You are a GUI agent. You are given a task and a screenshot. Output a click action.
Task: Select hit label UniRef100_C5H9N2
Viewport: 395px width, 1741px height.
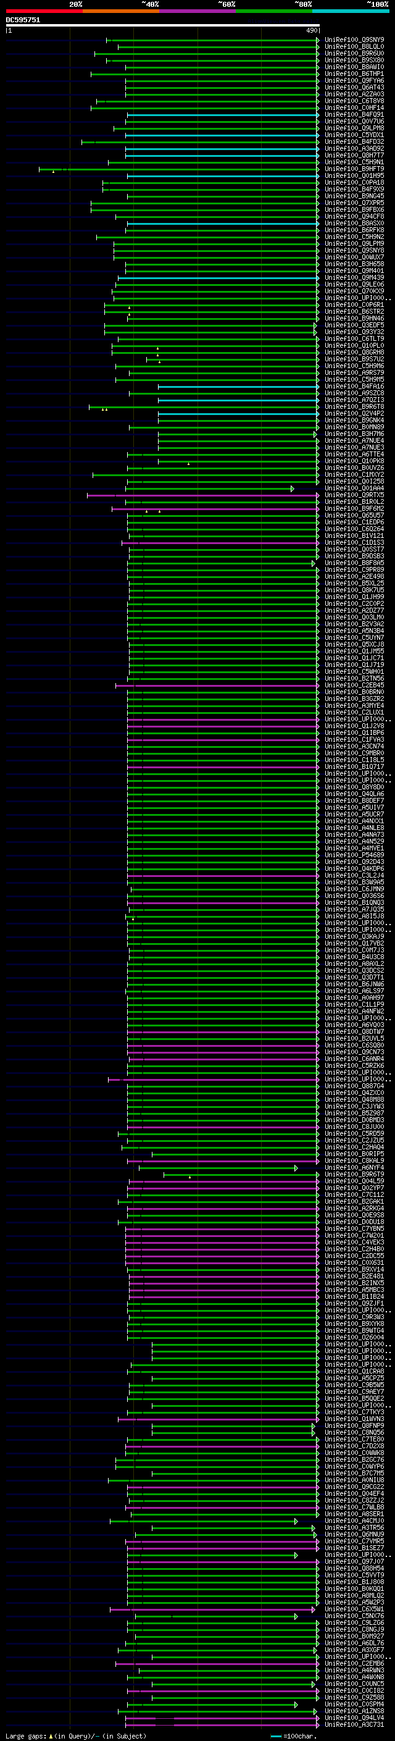coord(354,237)
